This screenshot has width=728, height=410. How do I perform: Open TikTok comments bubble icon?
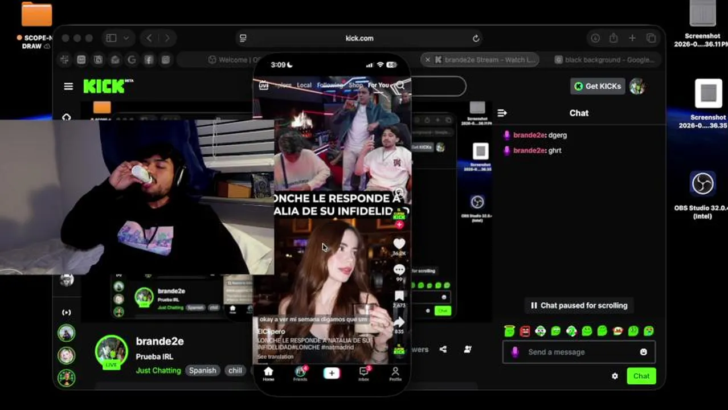coord(399,269)
